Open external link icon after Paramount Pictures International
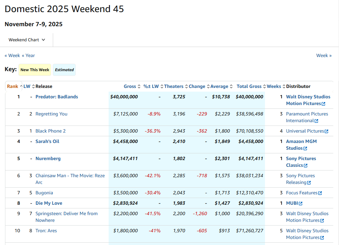Viewport: 339px width, 245px height. 316,121
